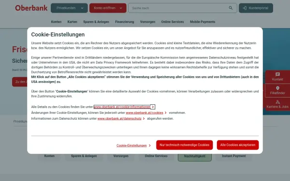Click the Cookie-Einstellungen dialog heading
This screenshot has width=290, height=181.
58,35
